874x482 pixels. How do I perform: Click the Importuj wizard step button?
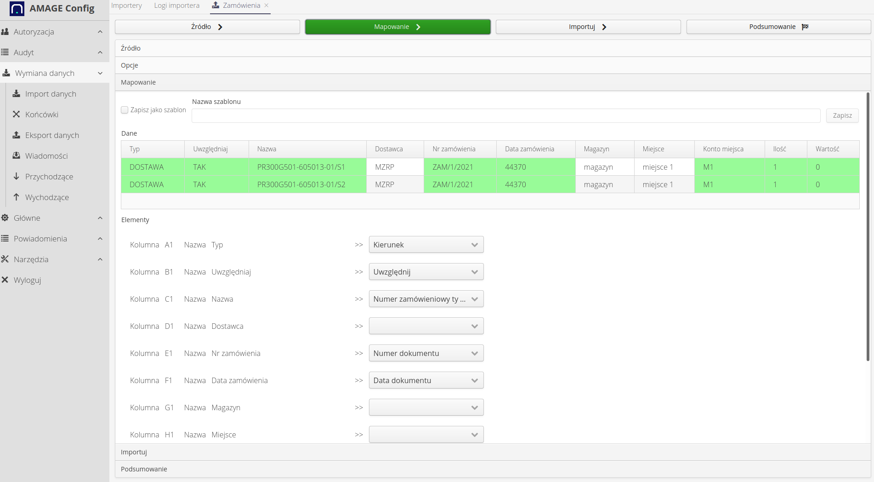pos(588,27)
